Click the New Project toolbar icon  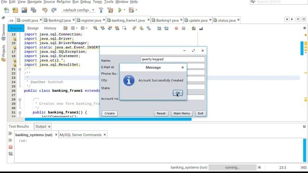[15, 10]
